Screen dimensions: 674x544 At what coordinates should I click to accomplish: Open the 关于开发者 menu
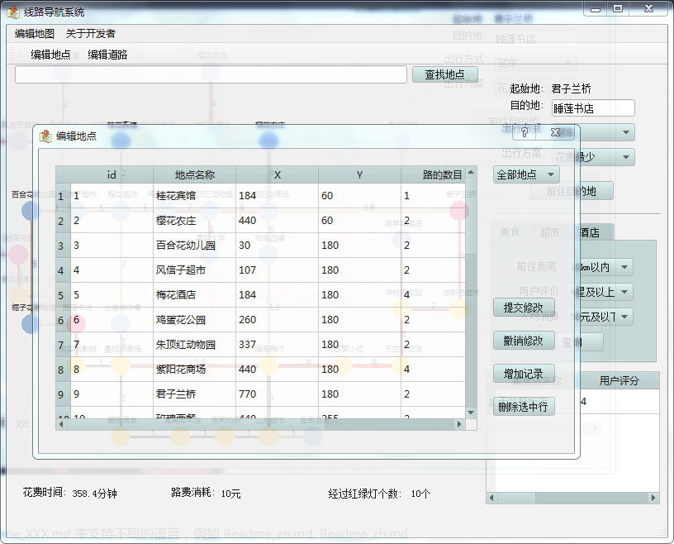(x=91, y=34)
